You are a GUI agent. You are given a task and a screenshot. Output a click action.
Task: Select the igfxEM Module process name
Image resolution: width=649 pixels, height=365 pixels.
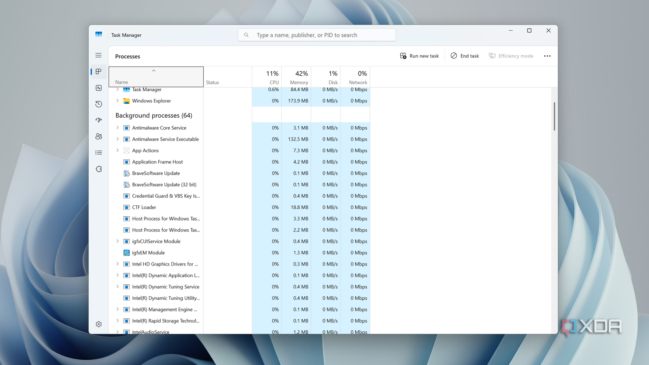(148, 253)
